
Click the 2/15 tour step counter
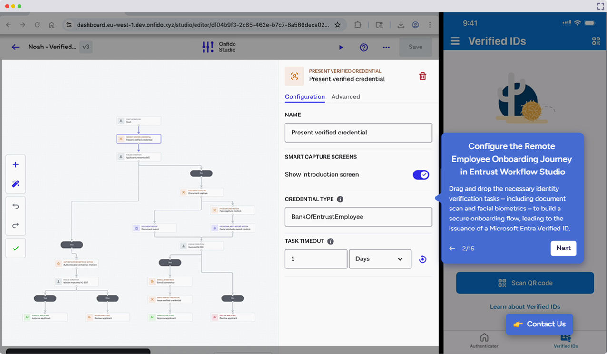(468, 249)
